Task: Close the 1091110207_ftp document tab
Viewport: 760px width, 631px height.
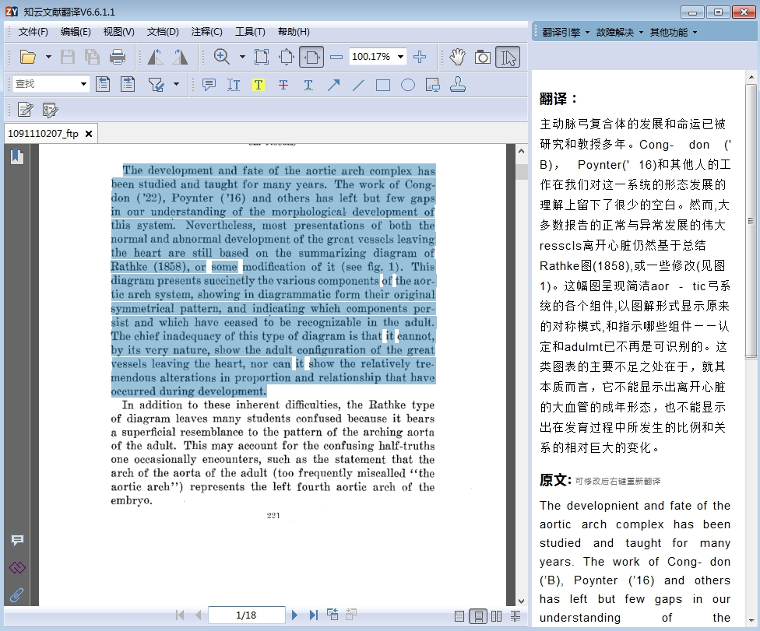Action: tap(89, 134)
